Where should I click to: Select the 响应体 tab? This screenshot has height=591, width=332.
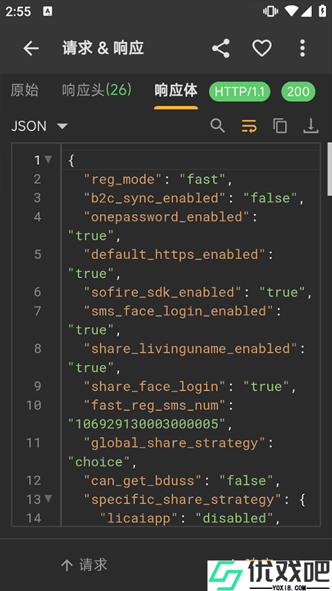pyautogui.click(x=176, y=91)
